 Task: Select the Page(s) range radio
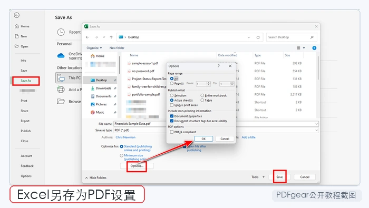pyautogui.click(x=172, y=83)
